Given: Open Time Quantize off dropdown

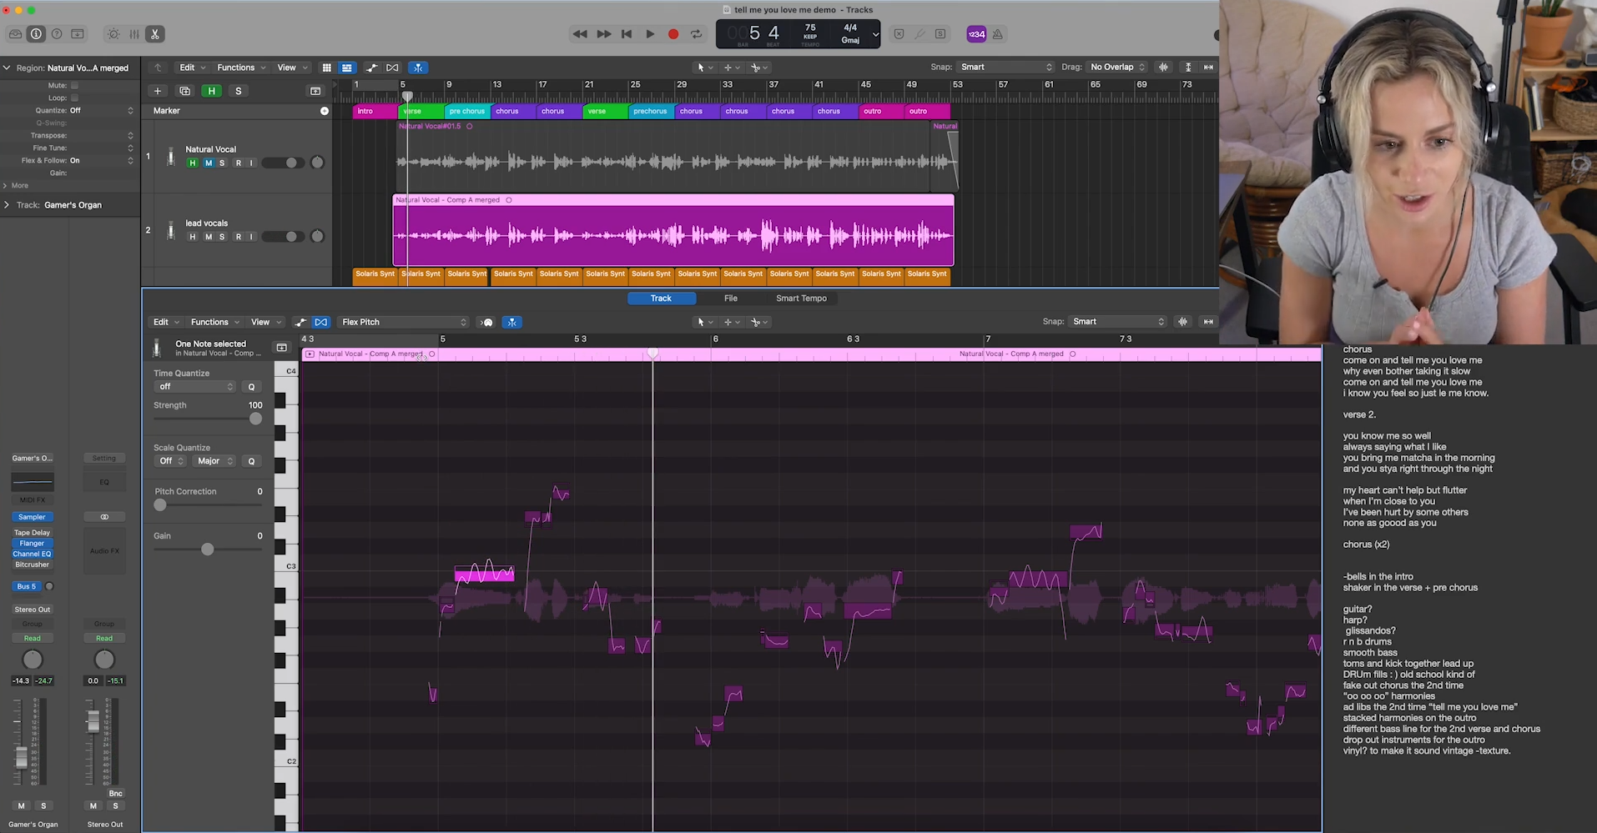Looking at the screenshot, I should [196, 386].
